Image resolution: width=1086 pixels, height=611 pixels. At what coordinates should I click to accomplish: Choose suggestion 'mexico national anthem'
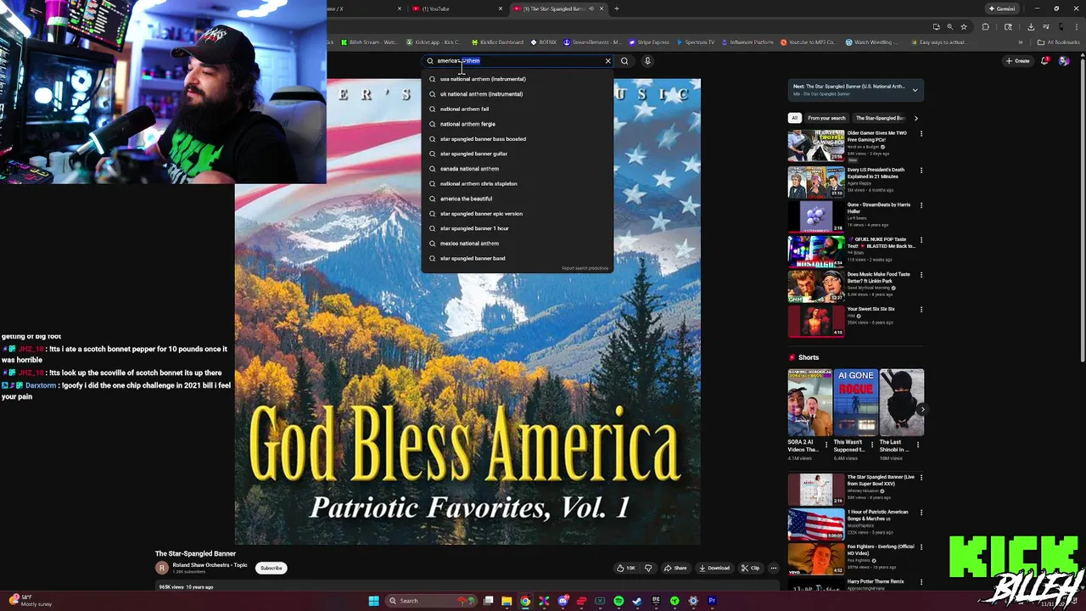(x=518, y=244)
